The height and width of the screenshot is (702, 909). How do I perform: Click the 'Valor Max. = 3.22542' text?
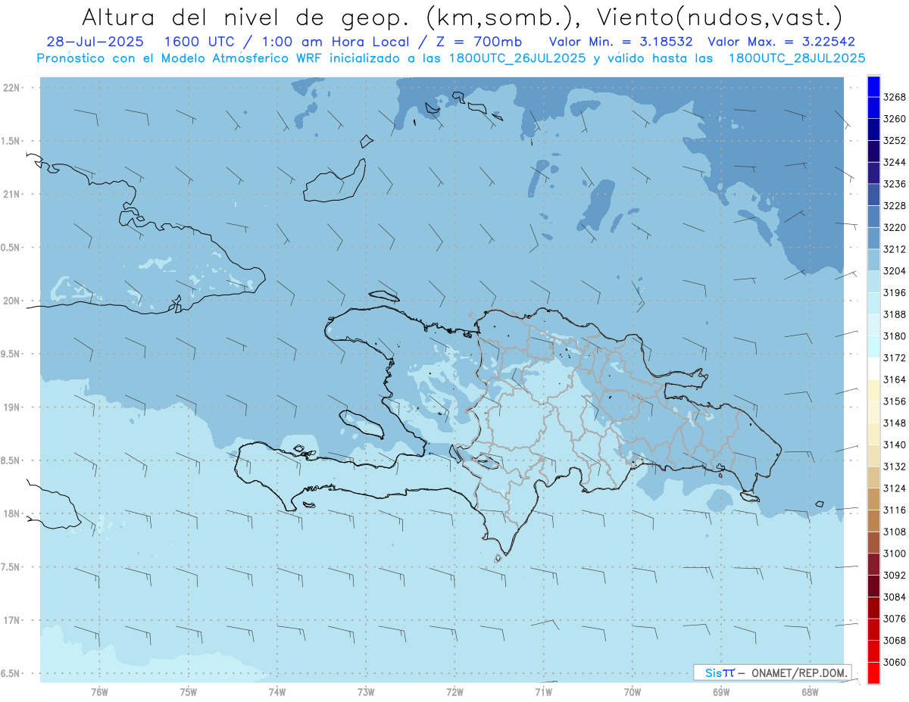pos(782,42)
